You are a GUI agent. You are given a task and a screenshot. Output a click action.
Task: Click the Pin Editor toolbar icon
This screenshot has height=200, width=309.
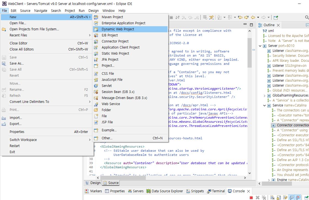pyautogui.click(x=276, y=18)
